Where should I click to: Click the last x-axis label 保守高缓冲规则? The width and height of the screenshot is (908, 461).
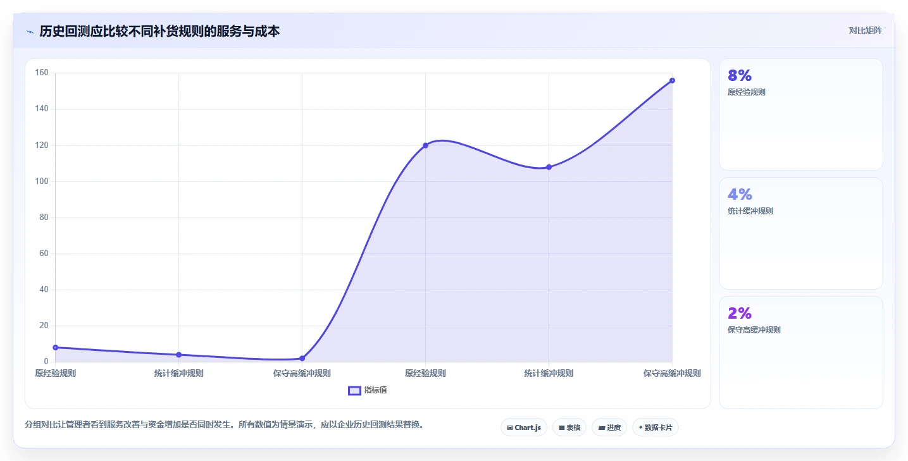tap(672, 373)
